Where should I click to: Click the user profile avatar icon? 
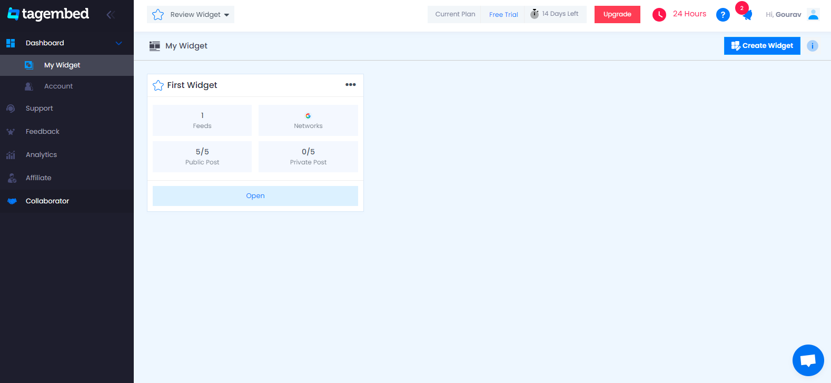pos(813,14)
